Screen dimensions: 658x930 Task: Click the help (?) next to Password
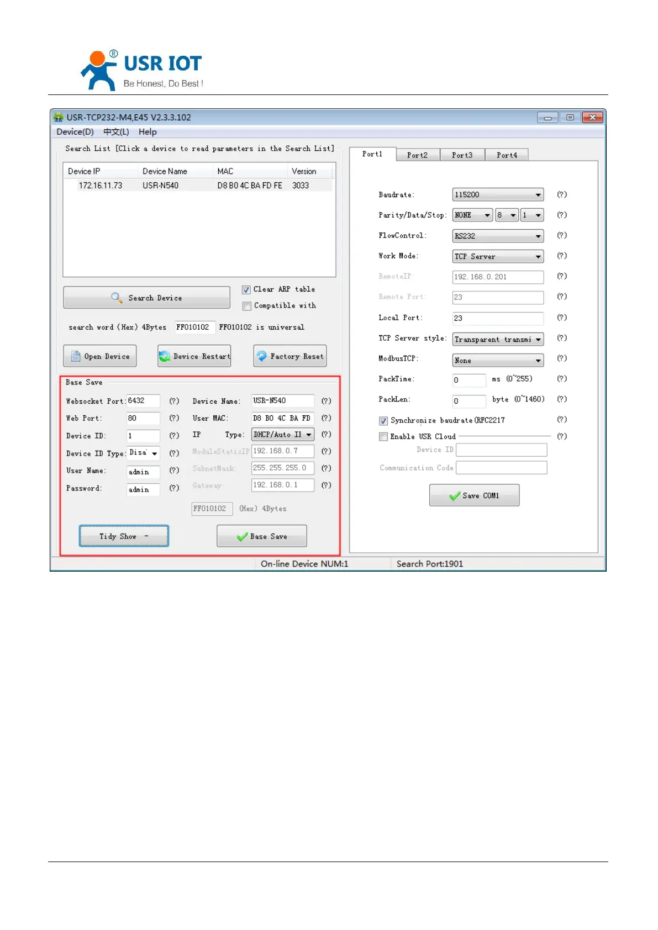click(x=174, y=488)
